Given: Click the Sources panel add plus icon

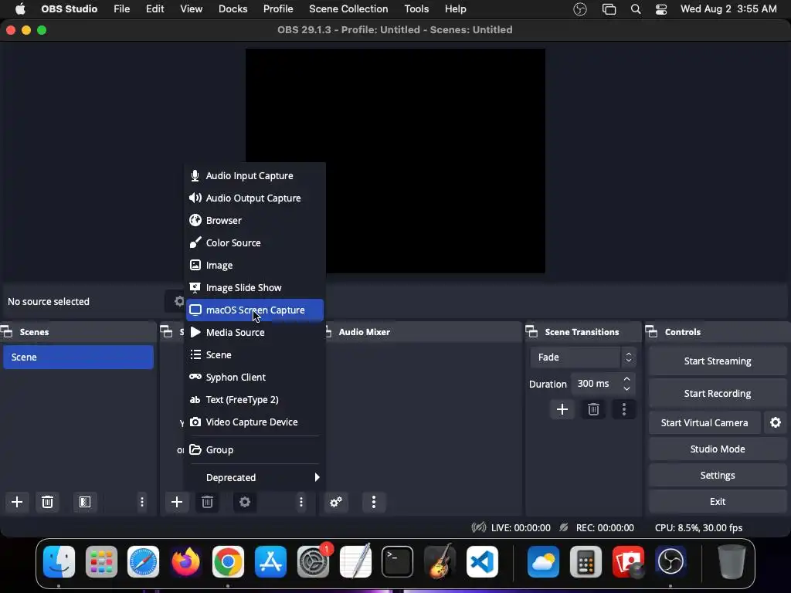Looking at the screenshot, I should [177, 502].
